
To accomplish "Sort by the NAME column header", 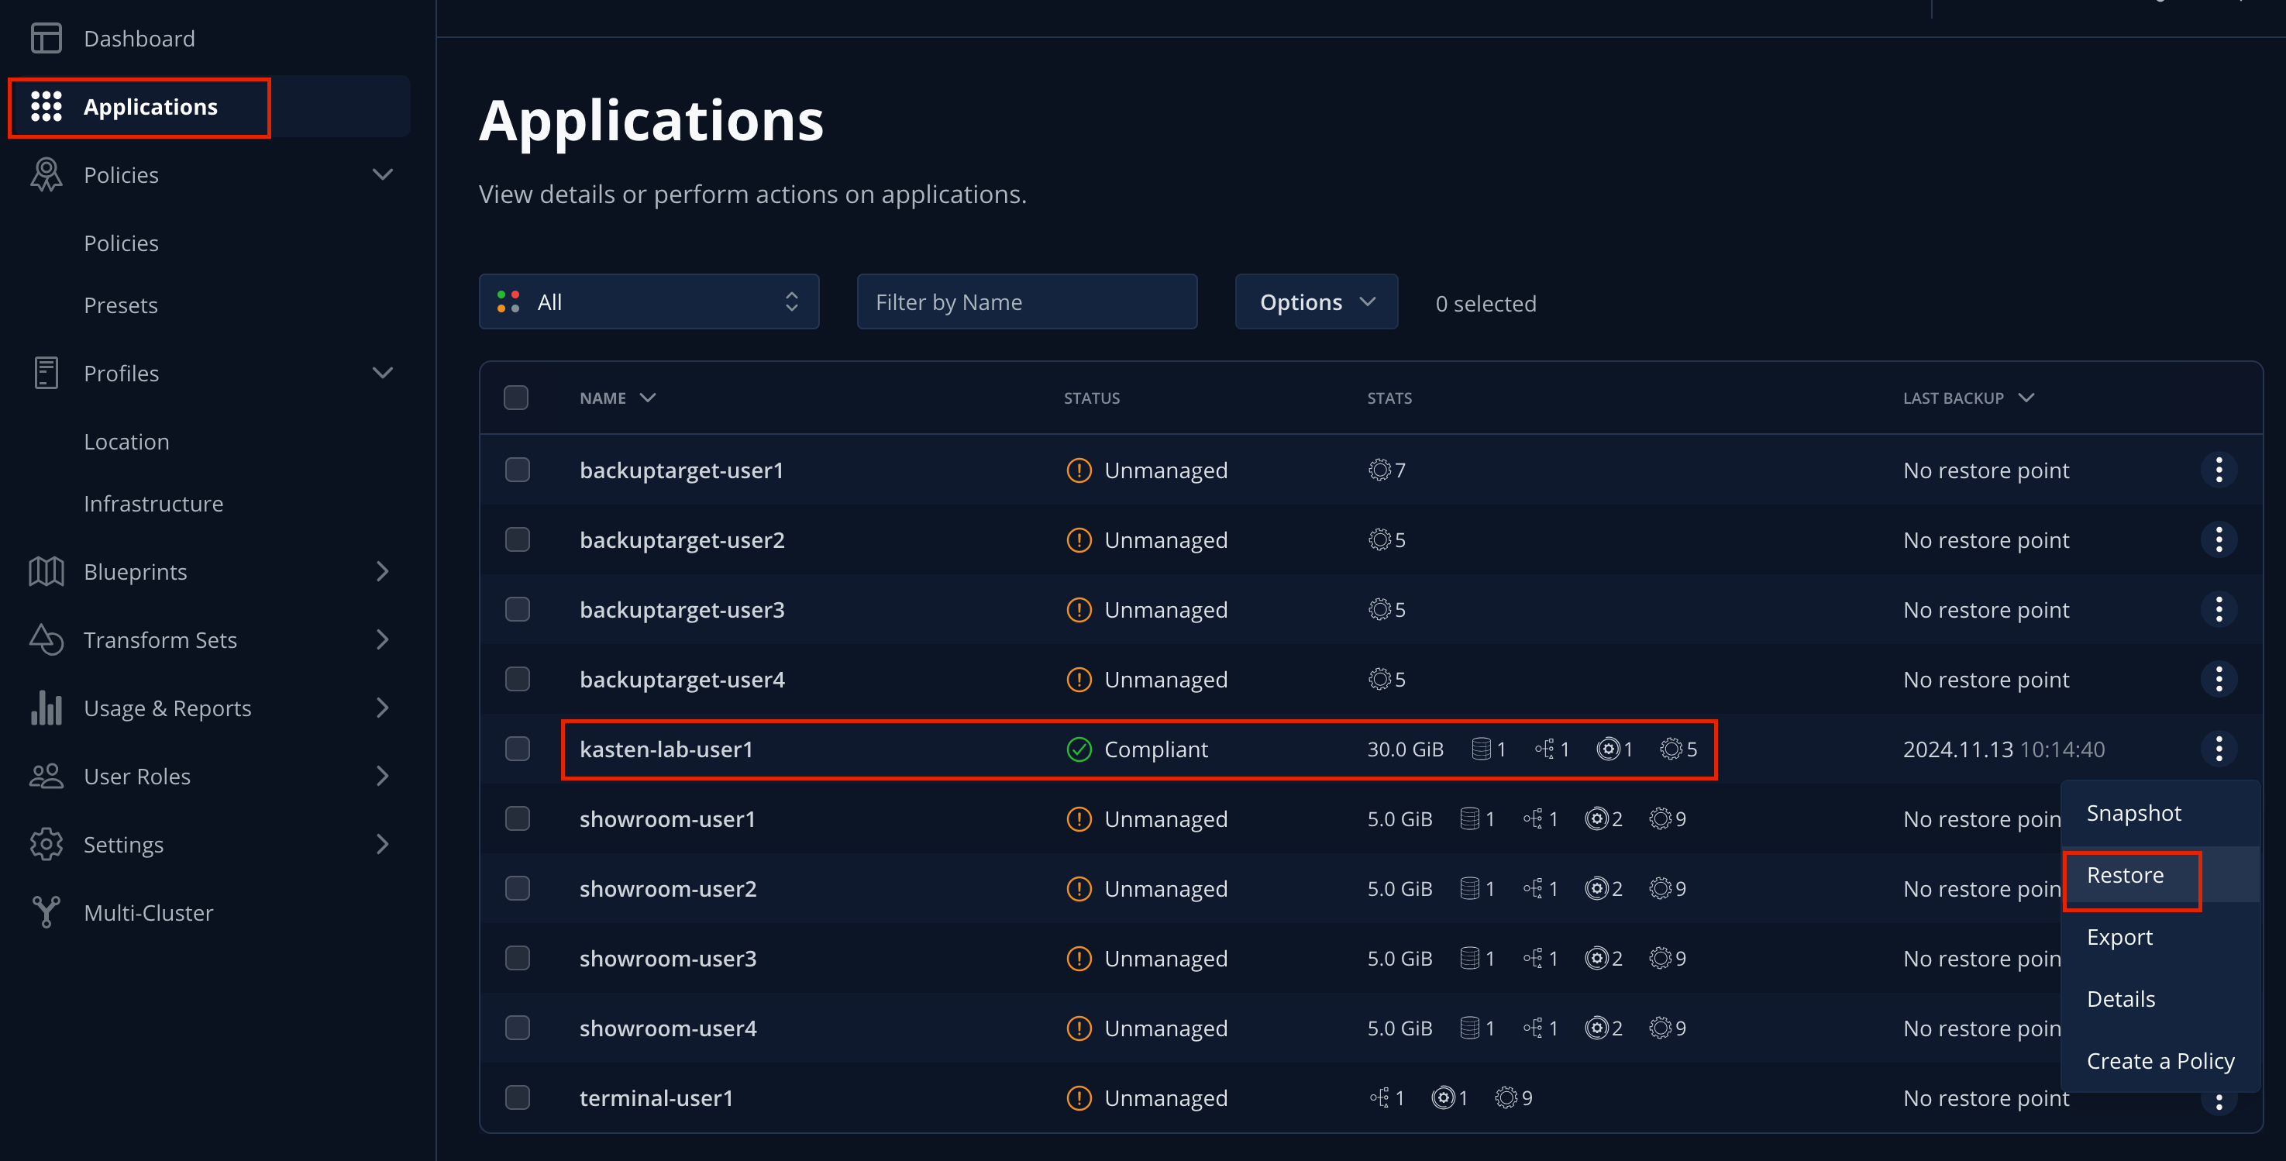I will [617, 398].
